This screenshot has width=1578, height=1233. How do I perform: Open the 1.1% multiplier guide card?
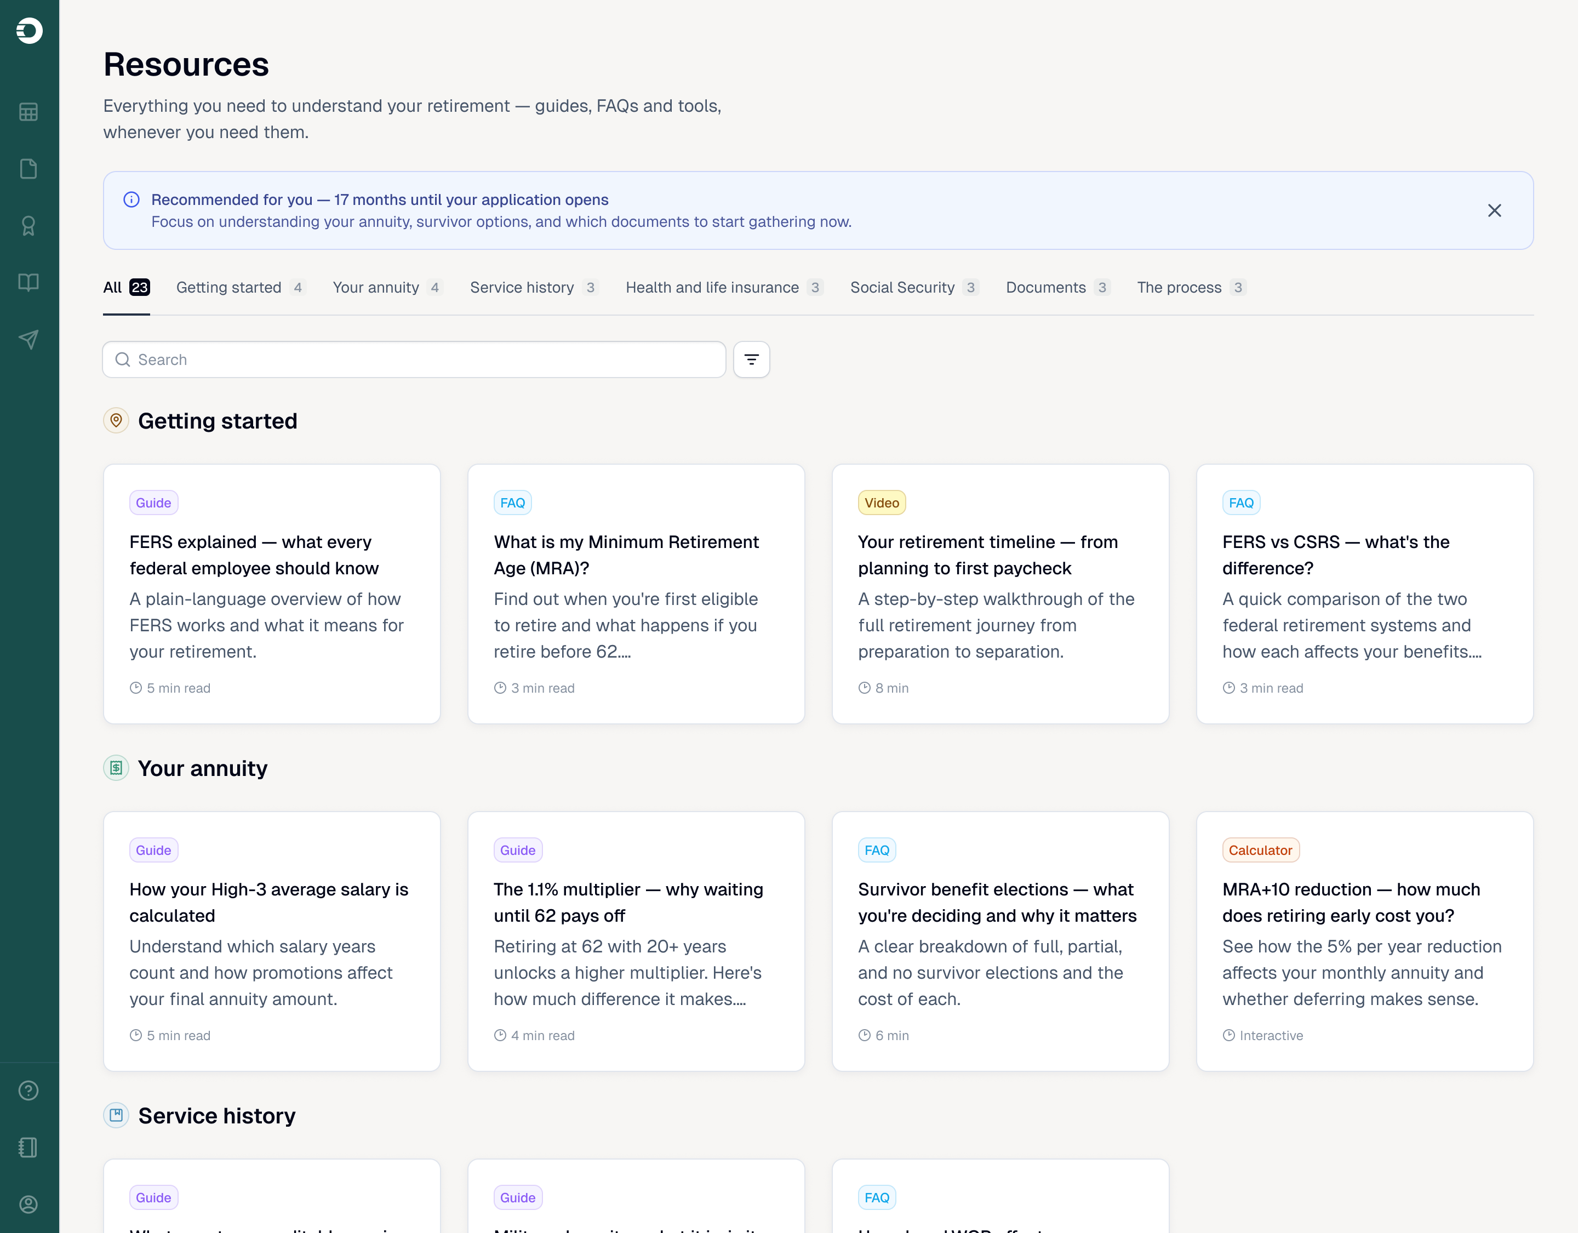[636, 941]
